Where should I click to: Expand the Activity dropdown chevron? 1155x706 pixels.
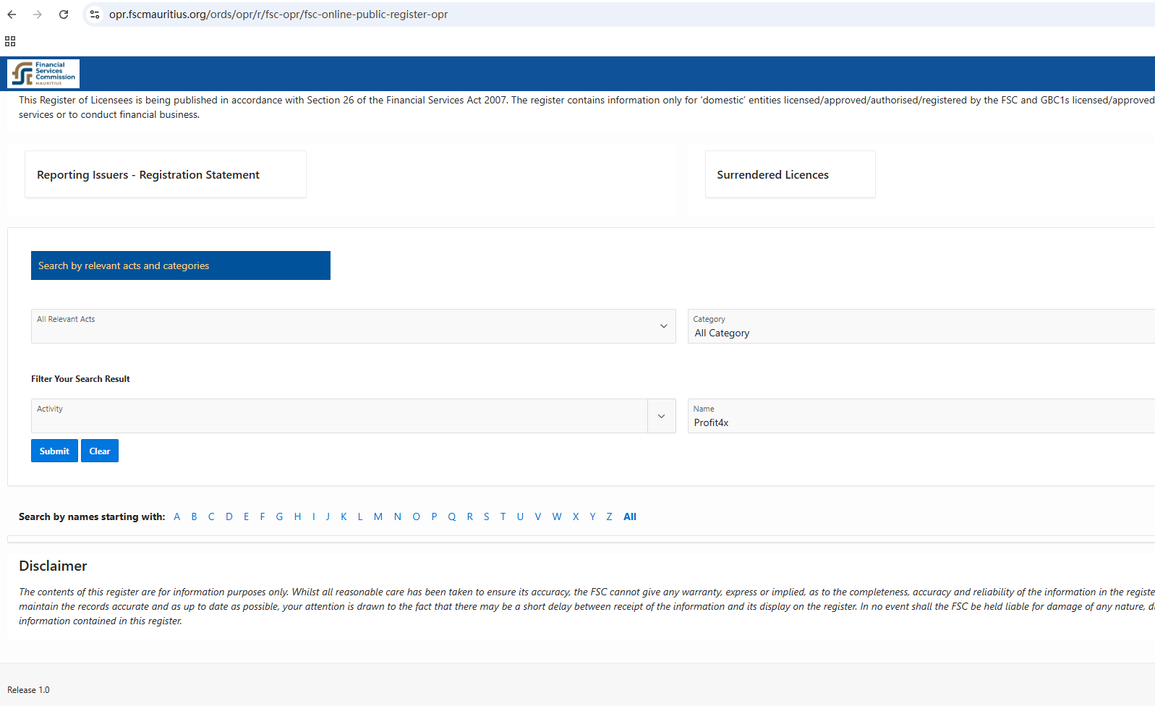click(661, 416)
